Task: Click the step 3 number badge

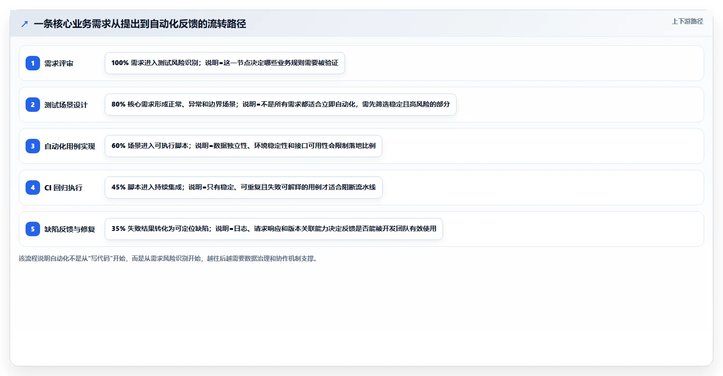Action: [x=33, y=146]
